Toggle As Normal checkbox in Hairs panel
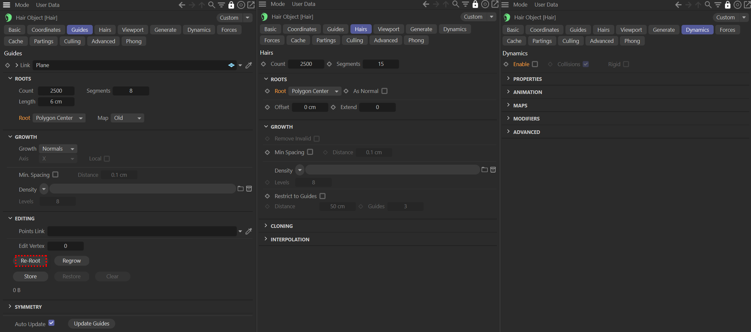 [385, 91]
